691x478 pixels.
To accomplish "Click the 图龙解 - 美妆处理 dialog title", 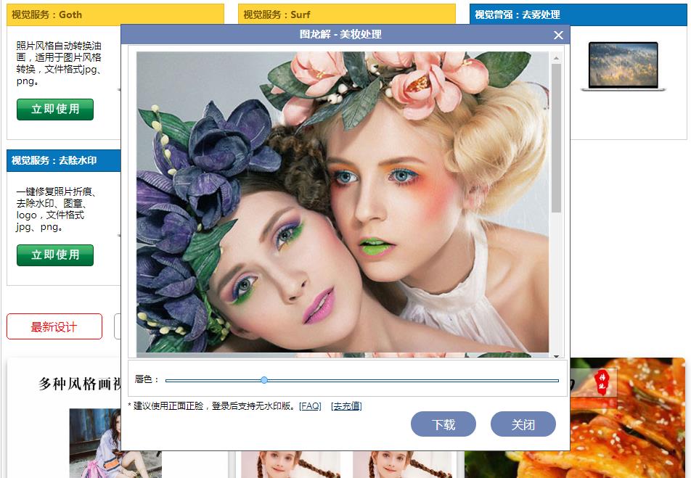I will point(340,34).
